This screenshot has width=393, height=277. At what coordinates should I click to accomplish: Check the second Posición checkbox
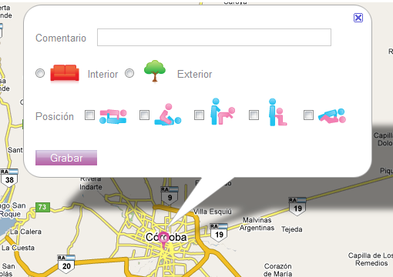pos(144,115)
